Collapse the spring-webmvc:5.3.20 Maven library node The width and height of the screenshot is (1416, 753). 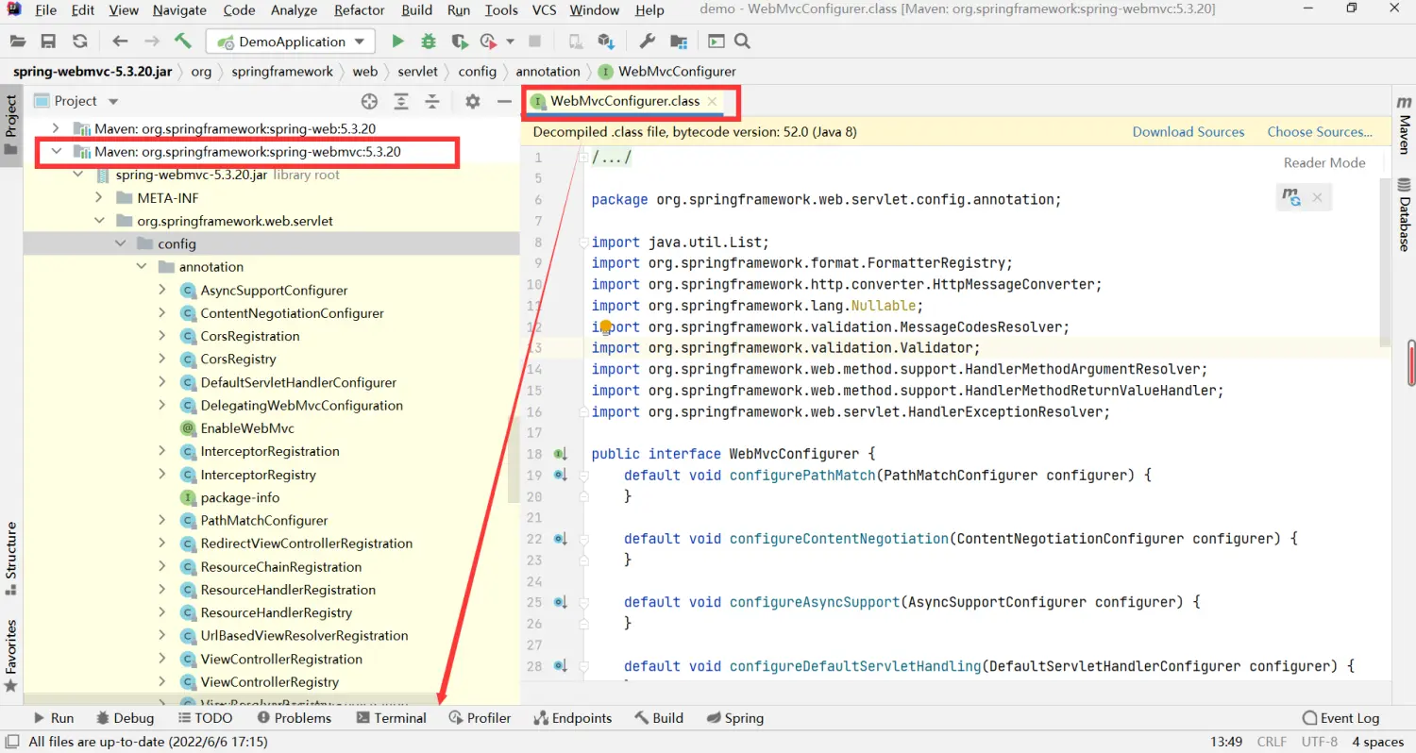click(57, 152)
